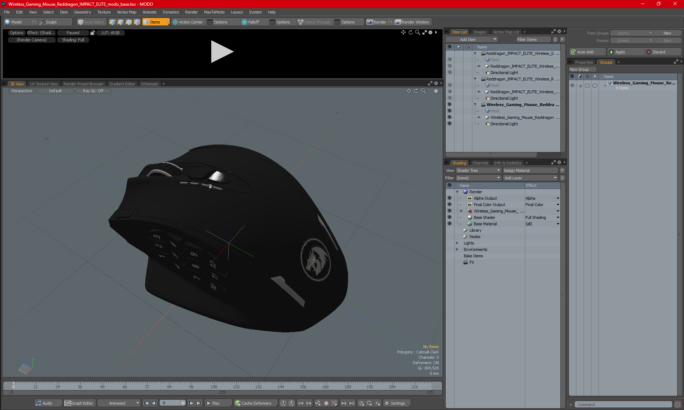Open the Geometry menu

(82, 12)
